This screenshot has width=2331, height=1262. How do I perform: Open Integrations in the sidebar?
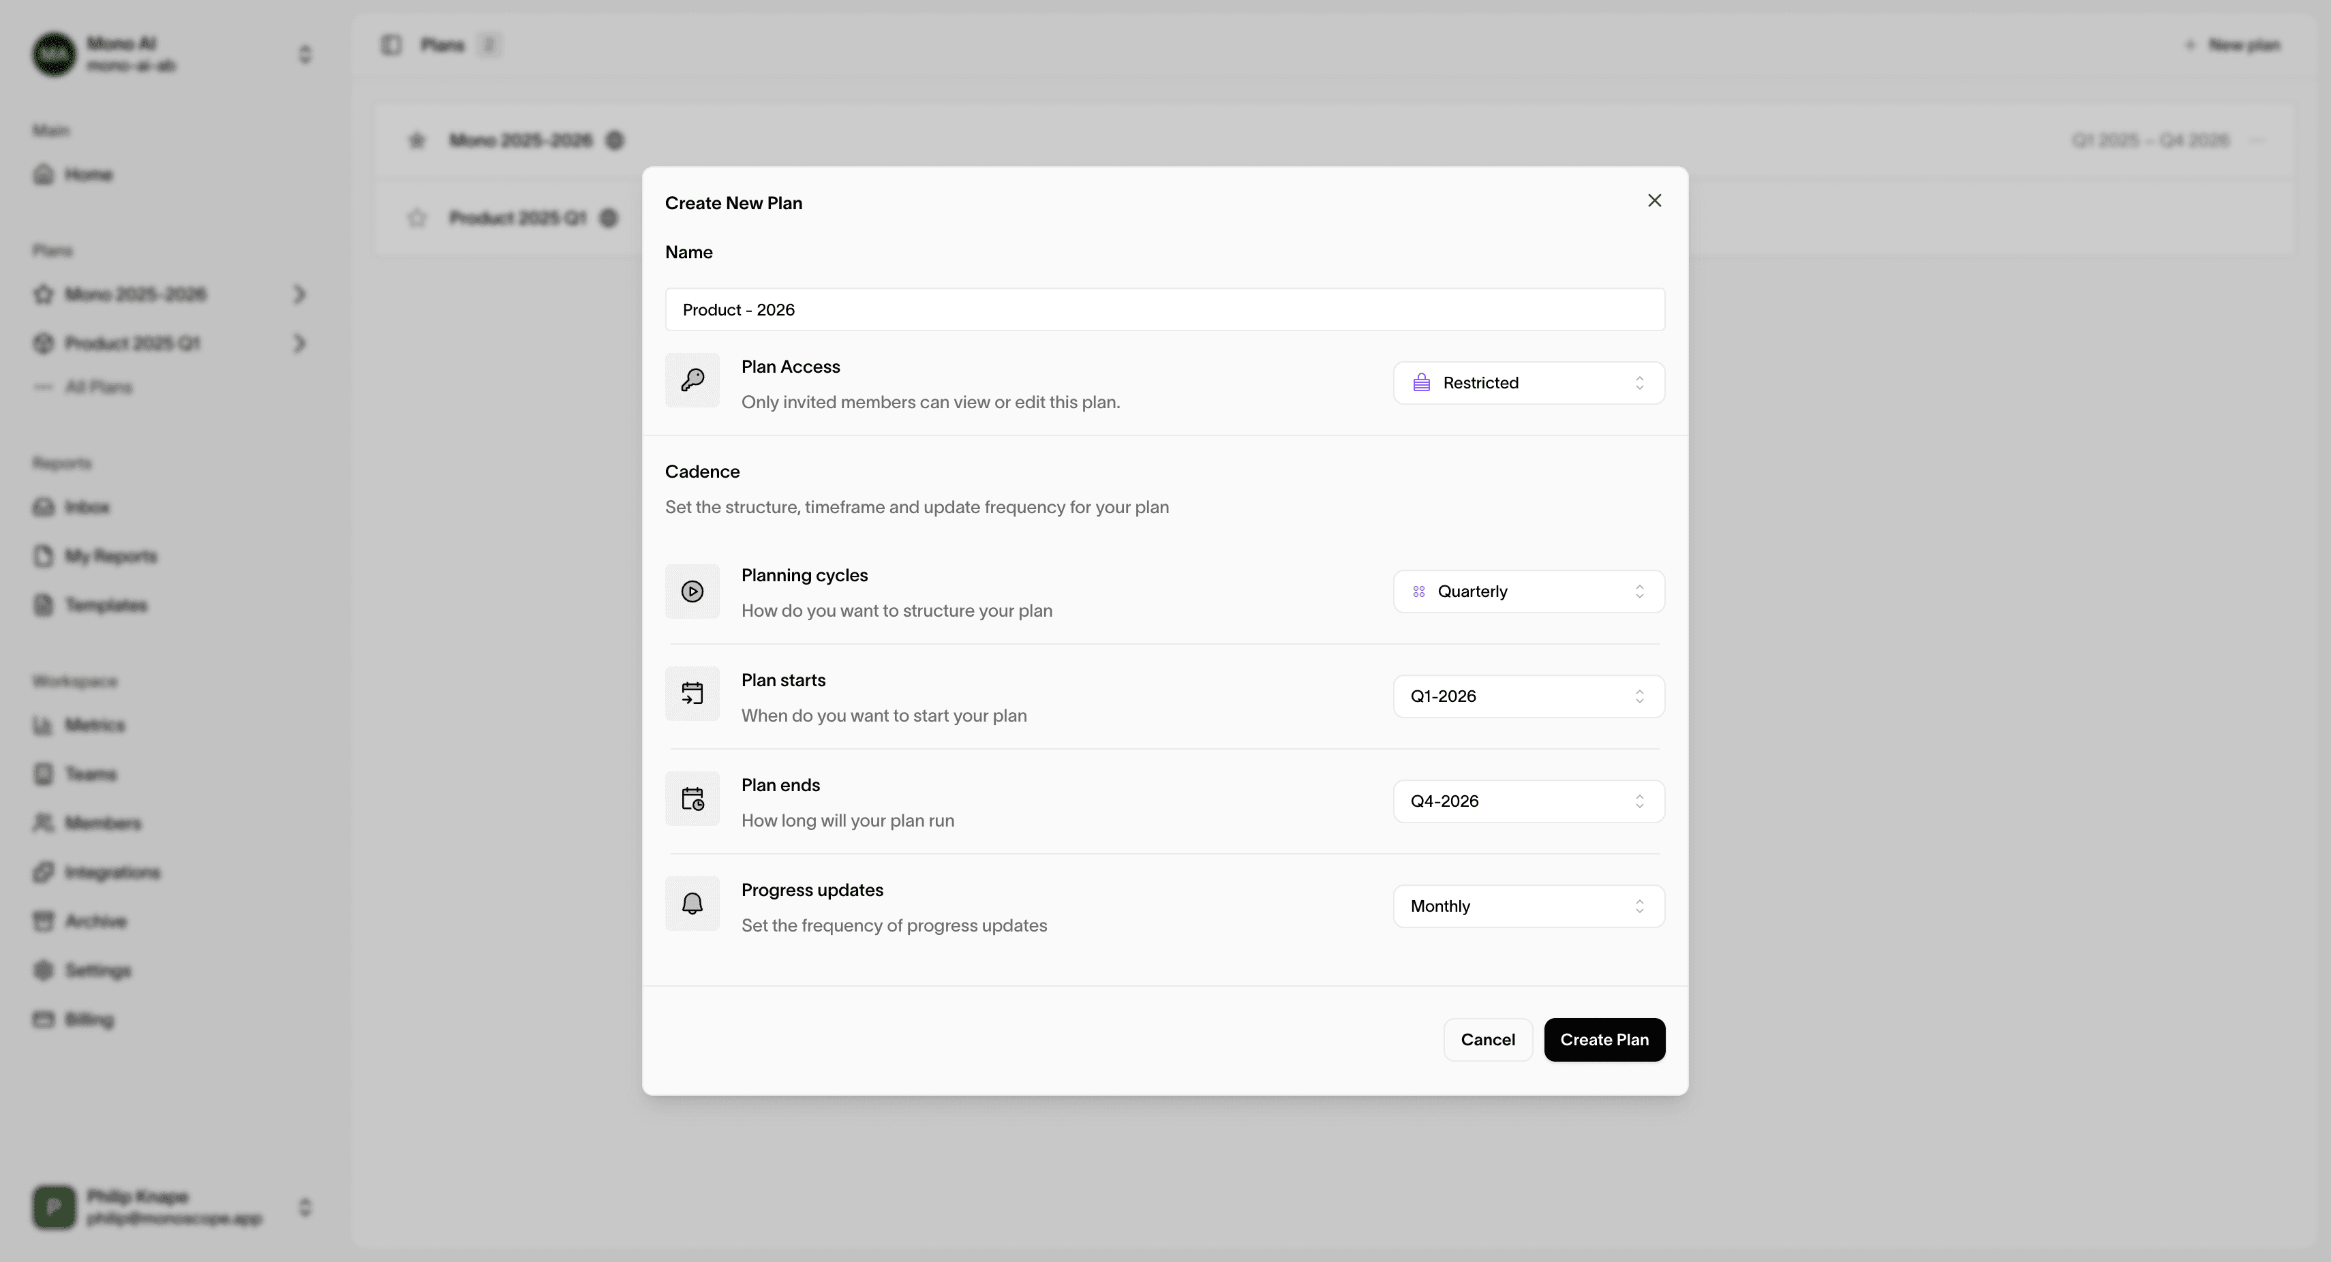(x=112, y=873)
